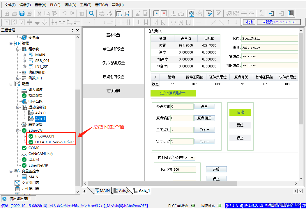Collapse the 程序块 tree node
306x209 pixels.
(x=17, y=49)
